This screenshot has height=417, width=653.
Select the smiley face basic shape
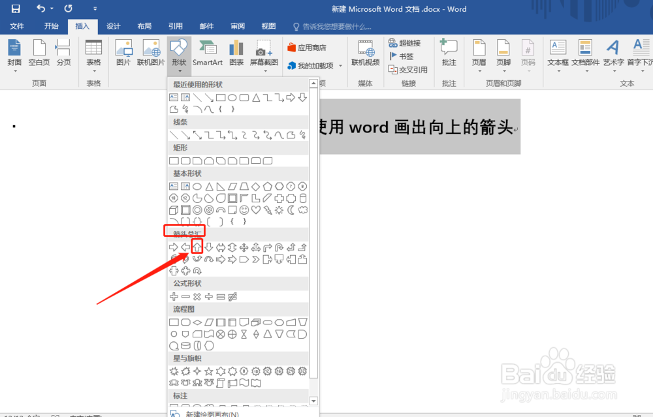[245, 210]
